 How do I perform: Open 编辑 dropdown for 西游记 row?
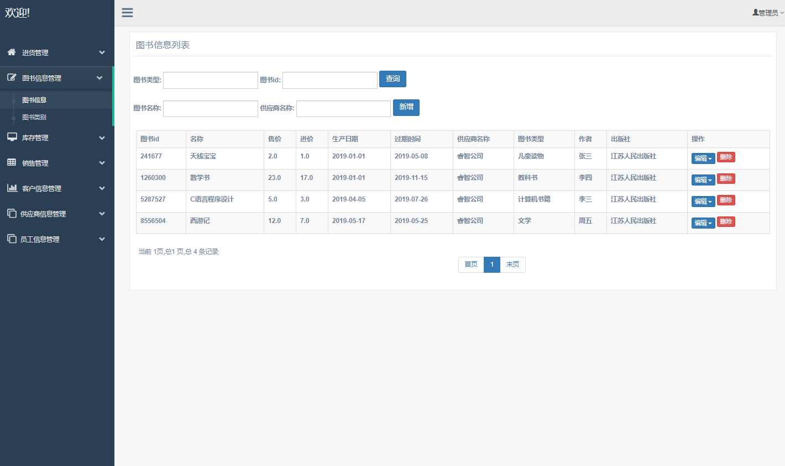point(703,223)
